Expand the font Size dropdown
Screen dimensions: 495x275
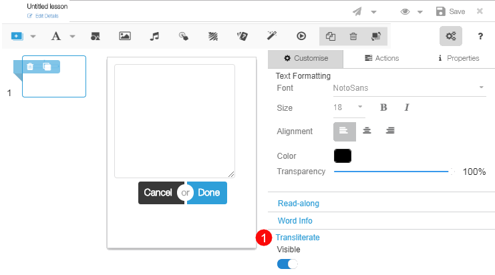pyautogui.click(x=349, y=107)
